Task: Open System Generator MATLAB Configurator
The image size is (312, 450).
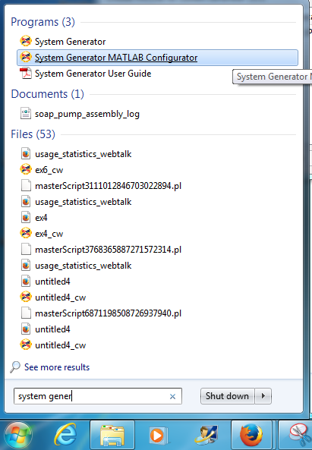Action: [157, 58]
